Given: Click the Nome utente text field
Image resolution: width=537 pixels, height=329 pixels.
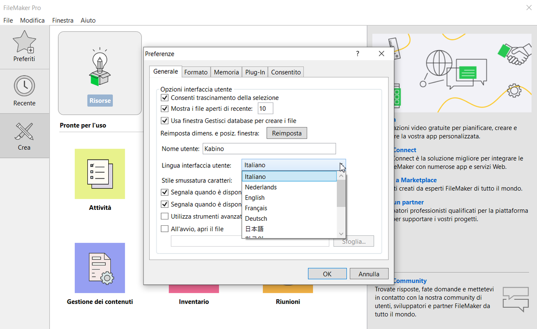Looking at the screenshot, I should (x=269, y=149).
